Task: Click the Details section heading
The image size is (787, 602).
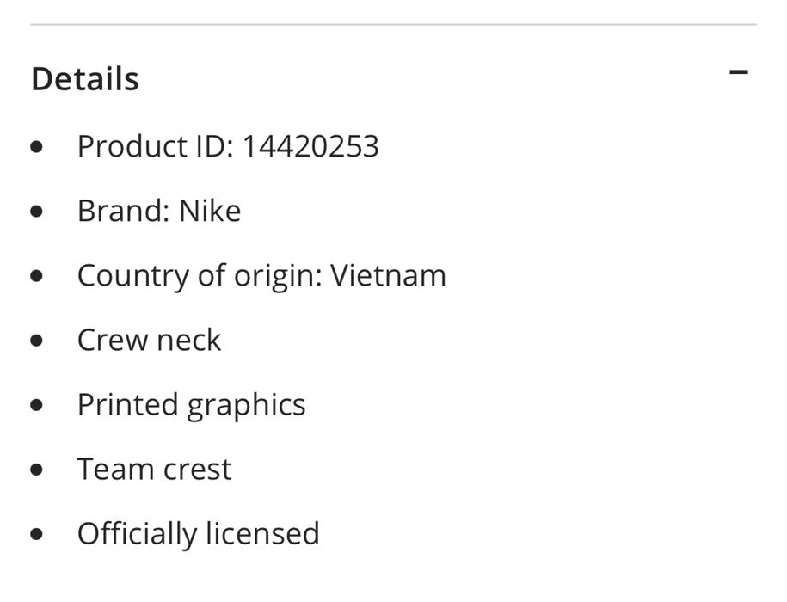Action: pos(84,79)
